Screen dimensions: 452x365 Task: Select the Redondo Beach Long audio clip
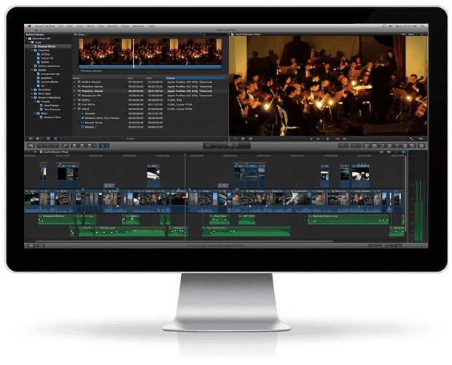coord(348,219)
